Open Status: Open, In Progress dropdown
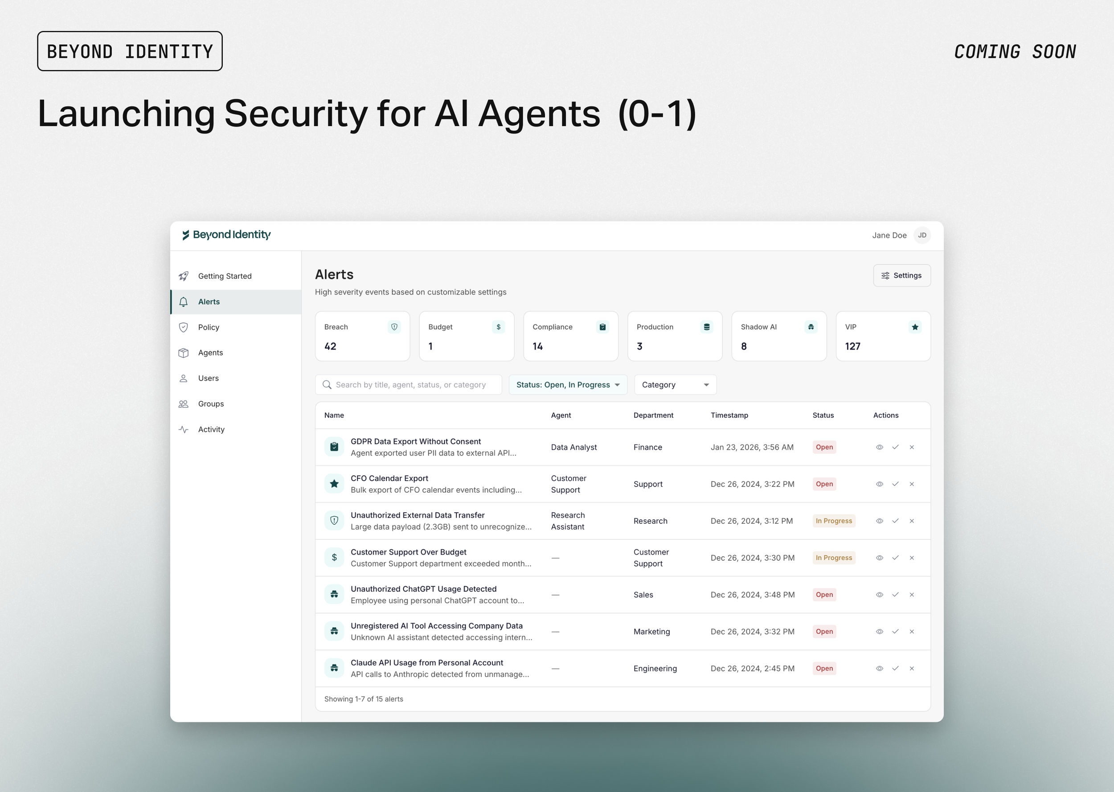This screenshot has width=1114, height=792. (568, 385)
